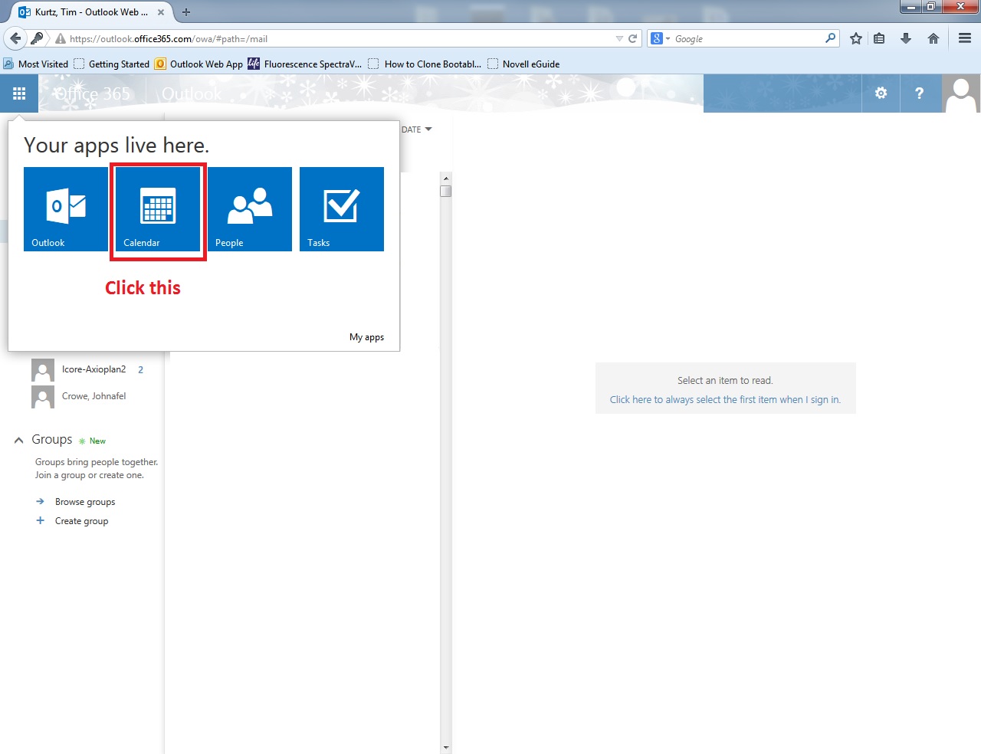This screenshot has width=981, height=754.
Task: Open the People app tile
Action: 250,209
